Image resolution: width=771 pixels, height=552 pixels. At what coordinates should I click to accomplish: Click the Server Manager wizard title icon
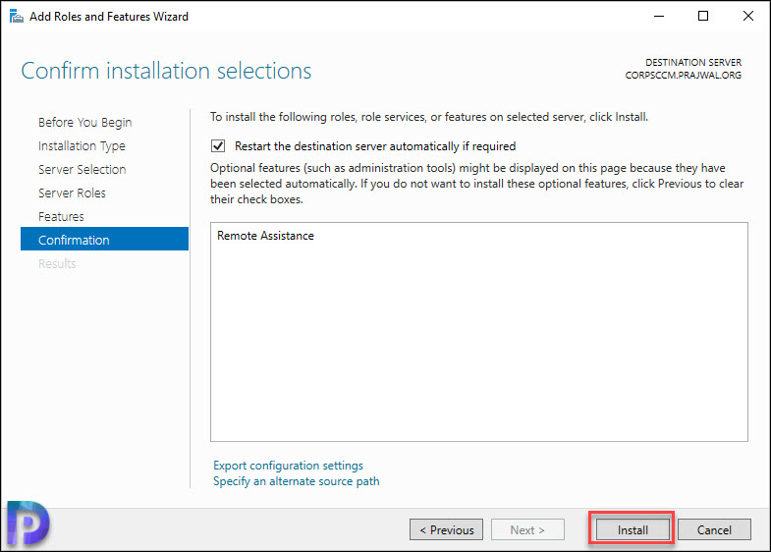click(17, 17)
